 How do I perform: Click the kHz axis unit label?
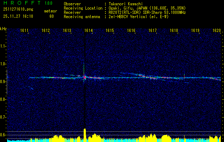point(3,29)
